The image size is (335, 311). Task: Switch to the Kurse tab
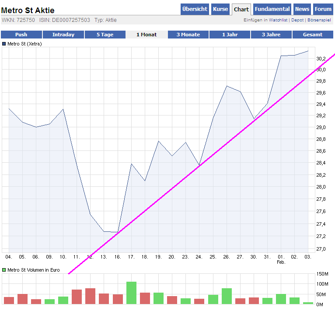220,9
